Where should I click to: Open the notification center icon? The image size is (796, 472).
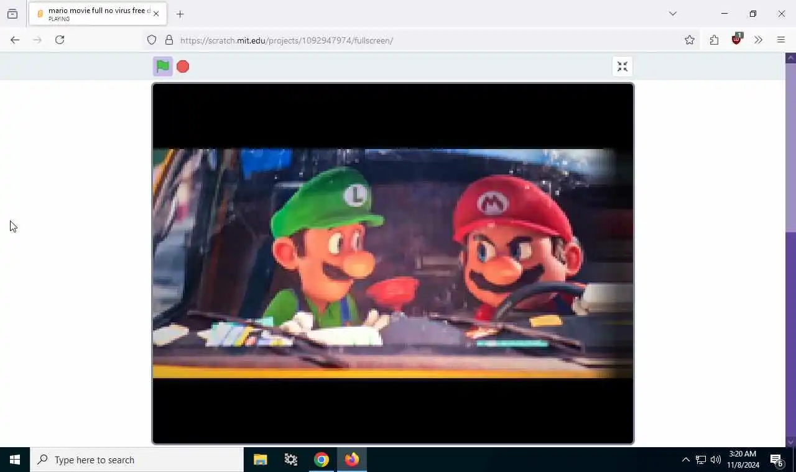click(x=777, y=460)
